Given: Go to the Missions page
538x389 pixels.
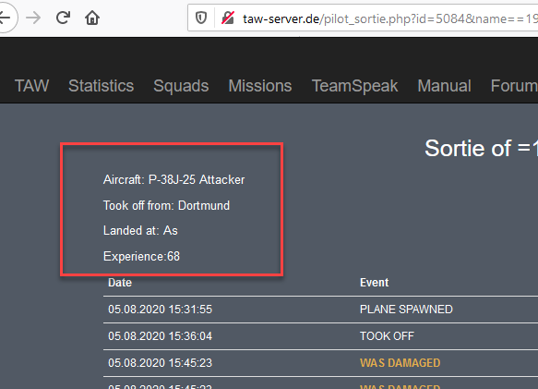Looking at the screenshot, I should click(x=260, y=86).
